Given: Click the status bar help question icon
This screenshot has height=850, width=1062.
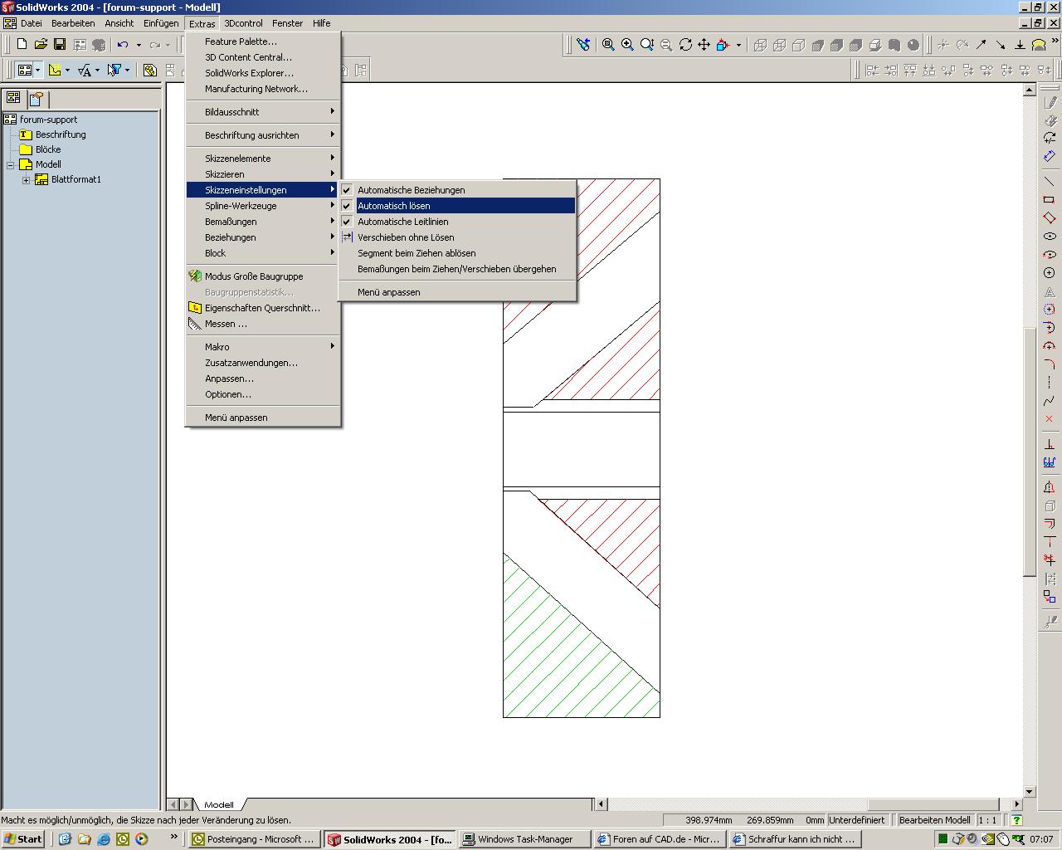Looking at the screenshot, I should [x=1016, y=820].
